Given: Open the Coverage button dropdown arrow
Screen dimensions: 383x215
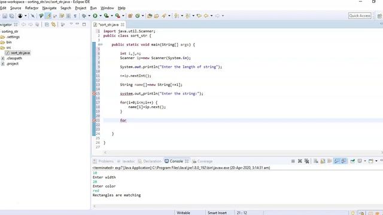Looking at the screenshot, I should [x=112, y=16].
